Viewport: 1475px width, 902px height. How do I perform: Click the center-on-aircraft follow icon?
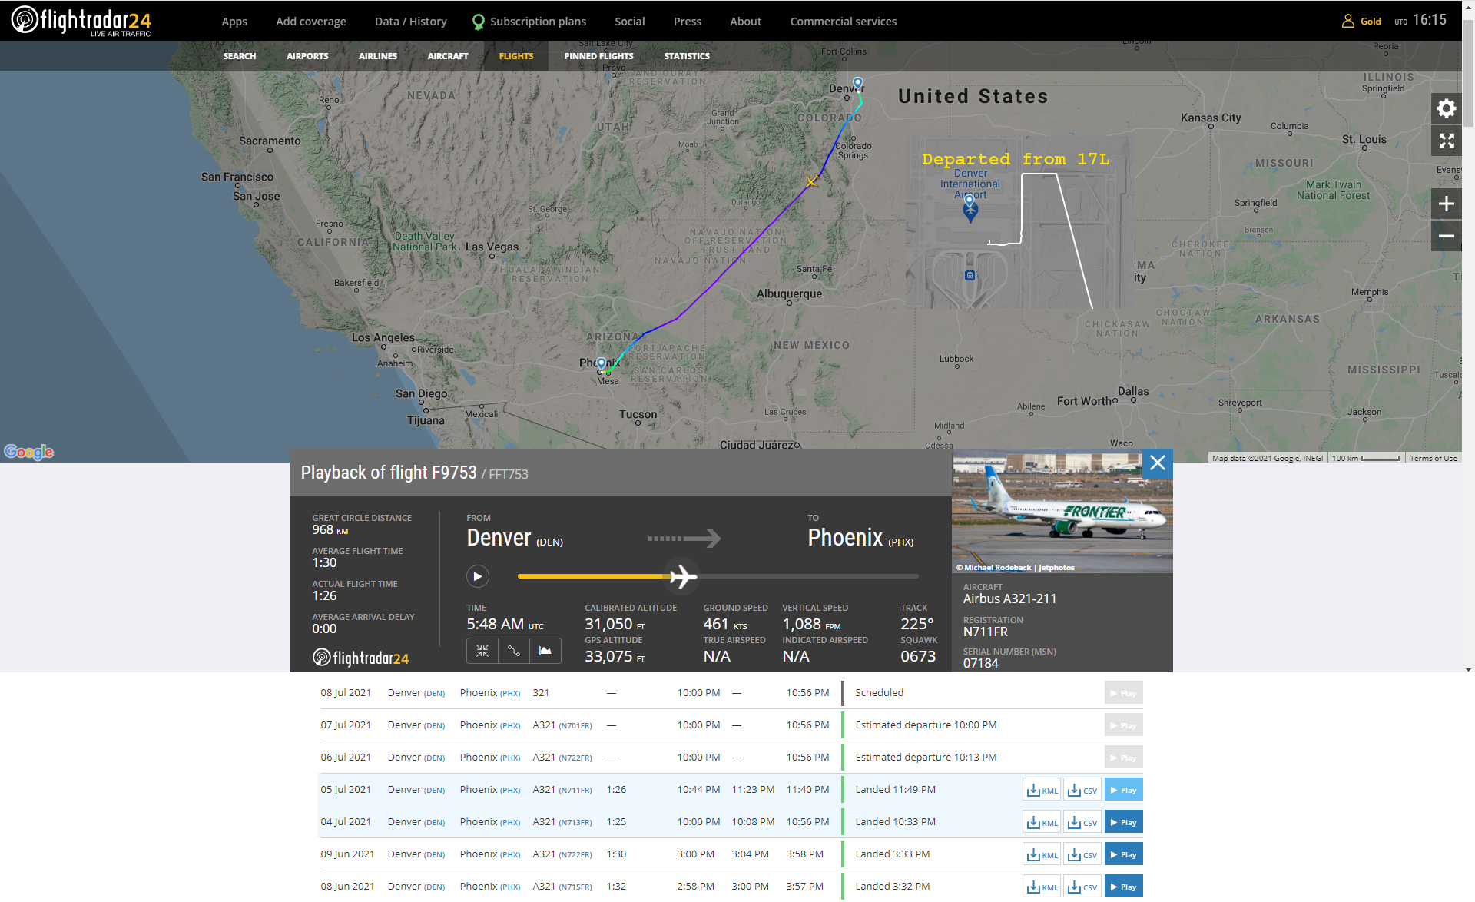tap(482, 651)
